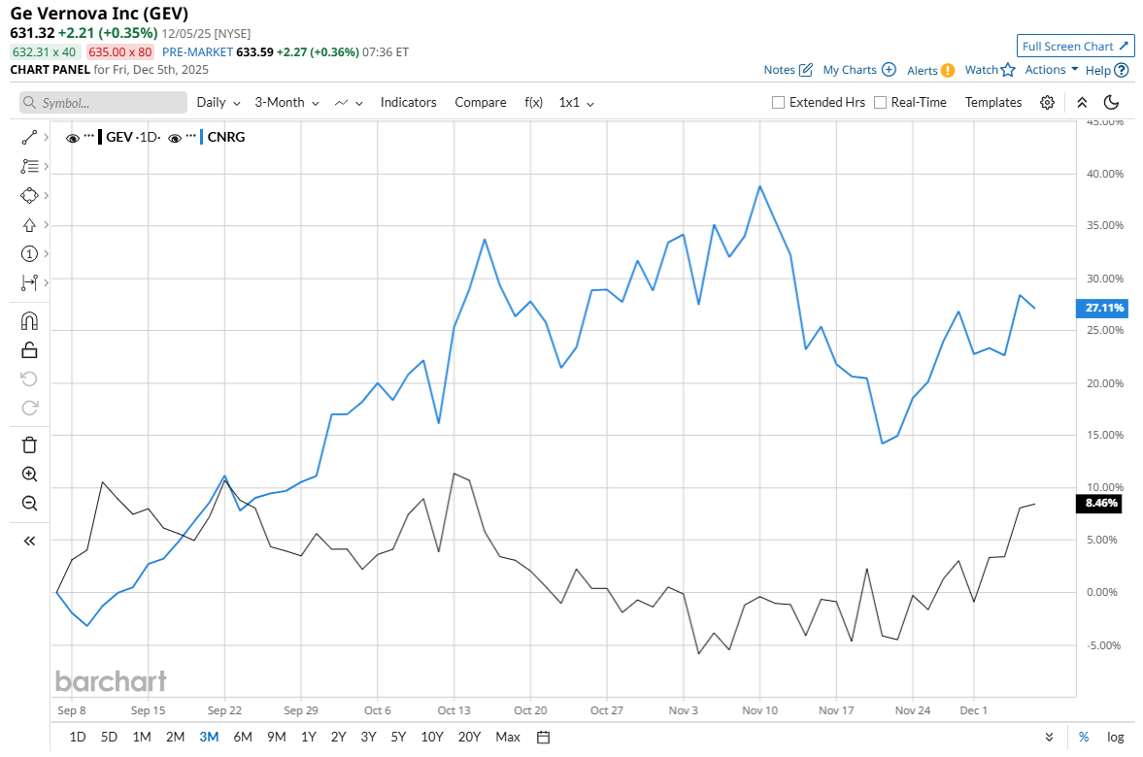This screenshot has width=1143, height=757.
Task: Expand trend line tool options arrow
Action: pos(46,137)
